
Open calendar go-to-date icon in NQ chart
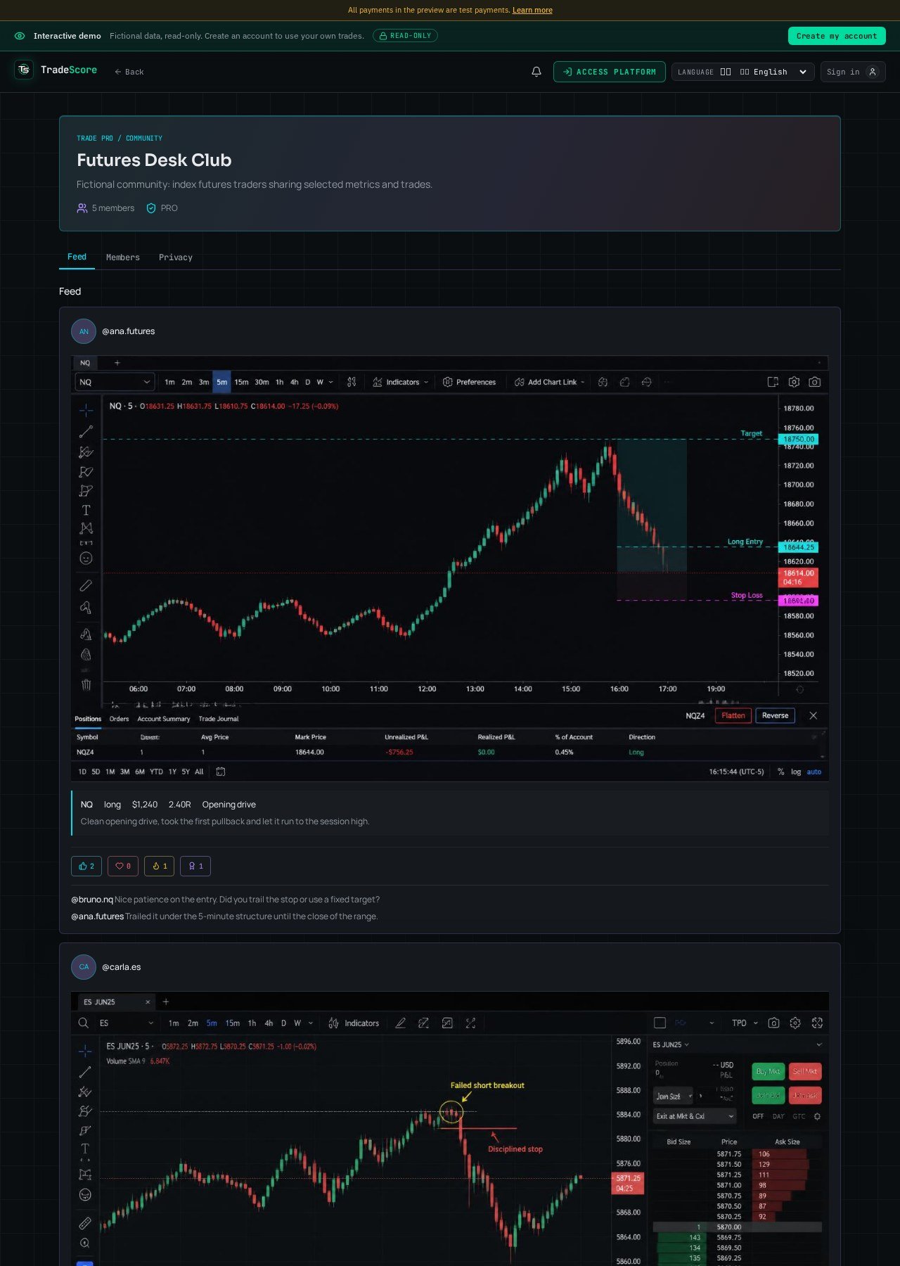click(x=221, y=772)
